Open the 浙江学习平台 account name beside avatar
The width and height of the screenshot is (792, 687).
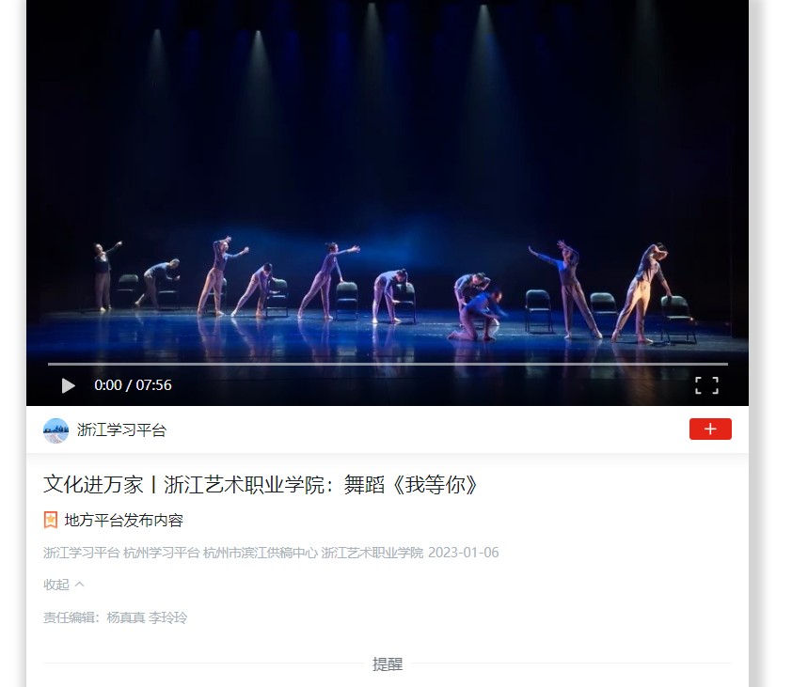pyautogui.click(x=121, y=430)
